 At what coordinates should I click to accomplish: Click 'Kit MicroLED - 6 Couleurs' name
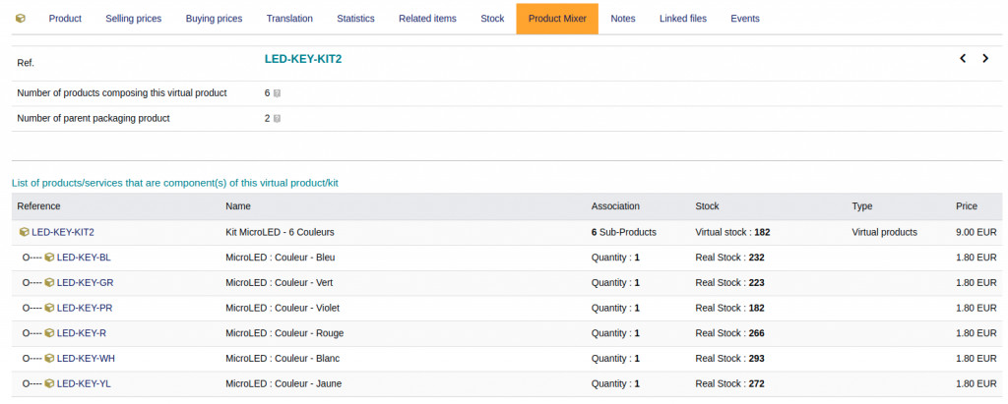(280, 233)
